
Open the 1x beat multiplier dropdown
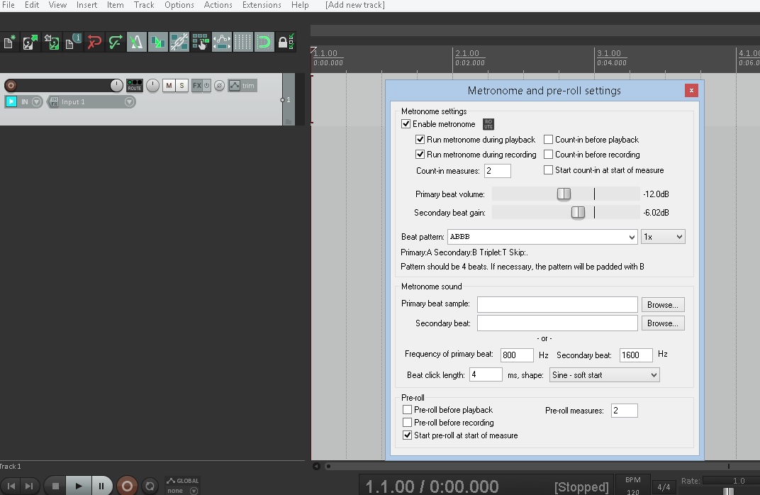coord(662,237)
